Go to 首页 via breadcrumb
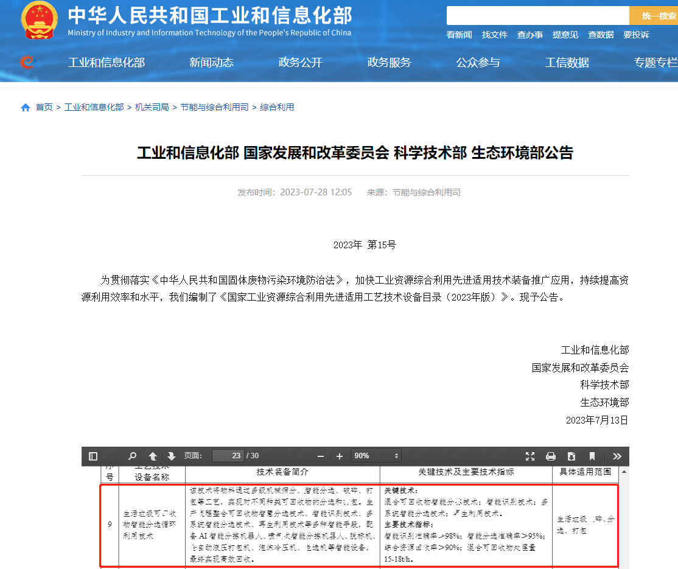The width and height of the screenshot is (678, 569). tap(44, 107)
